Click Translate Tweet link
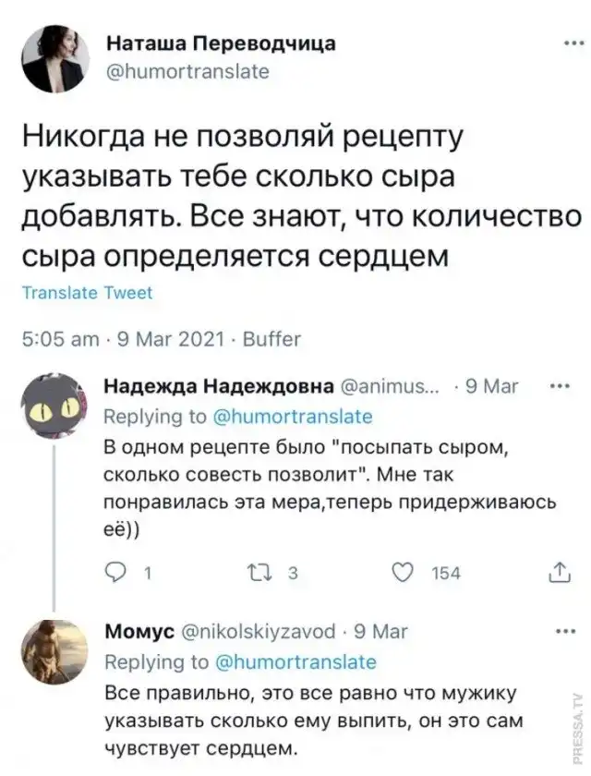 (87, 292)
